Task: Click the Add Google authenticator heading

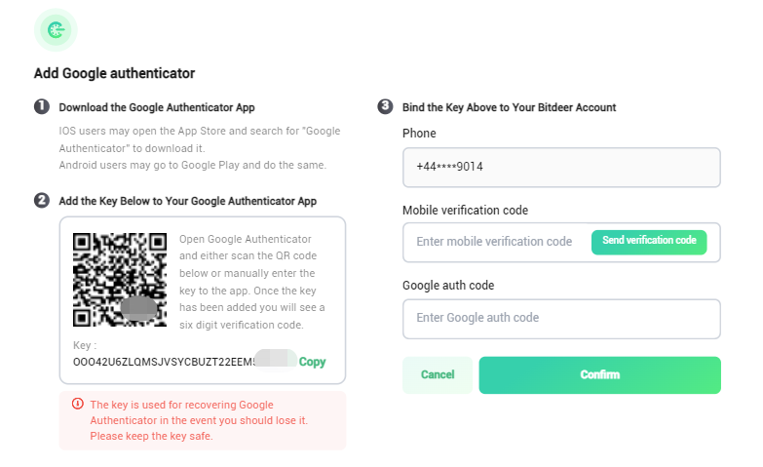Action: (114, 73)
